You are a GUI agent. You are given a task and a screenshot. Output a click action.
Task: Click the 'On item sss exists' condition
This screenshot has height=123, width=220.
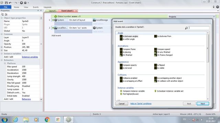pyautogui.click(x=78, y=28)
